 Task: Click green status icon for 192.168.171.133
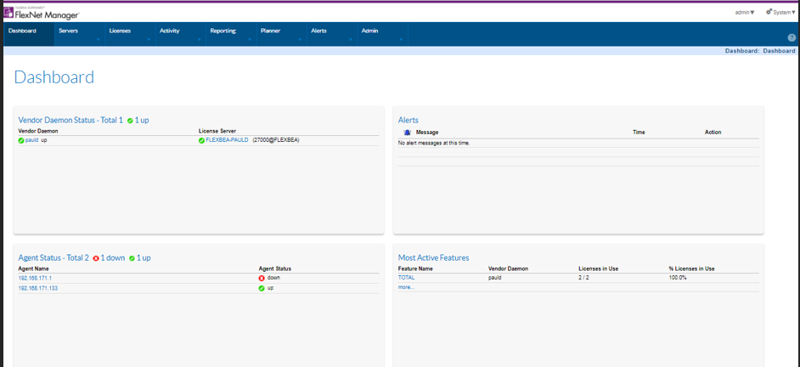pyautogui.click(x=262, y=288)
